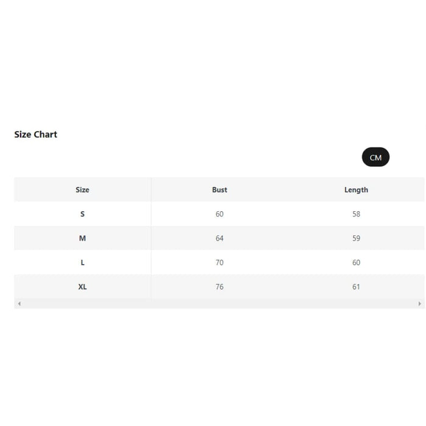The image size is (426, 426).
Task: Click the length value 60 for size L
Action: coord(356,263)
